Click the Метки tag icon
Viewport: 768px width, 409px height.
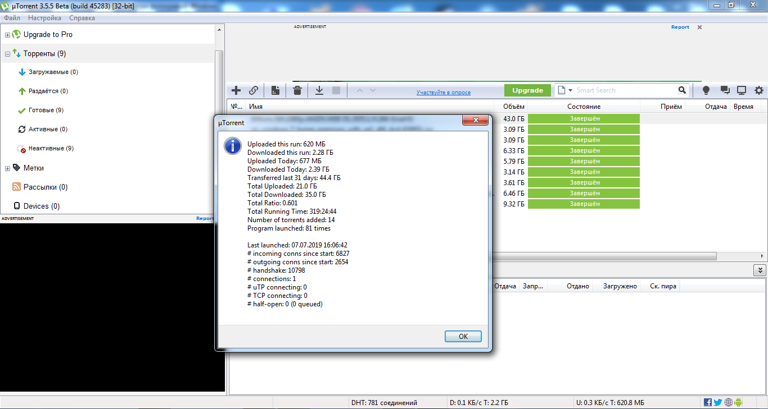pyautogui.click(x=17, y=168)
